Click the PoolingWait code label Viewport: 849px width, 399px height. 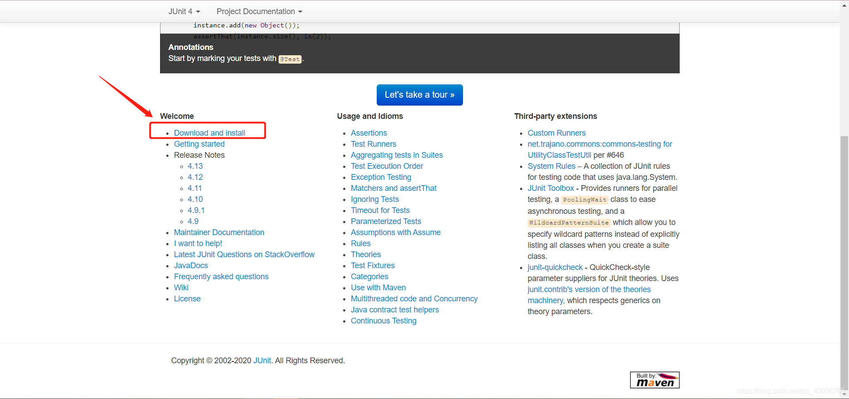point(585,200)
